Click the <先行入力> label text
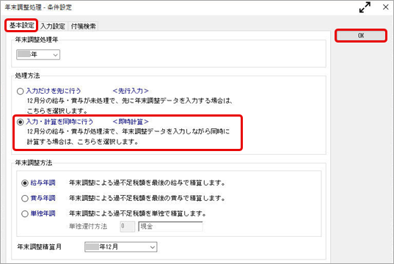 coord(131,91)
